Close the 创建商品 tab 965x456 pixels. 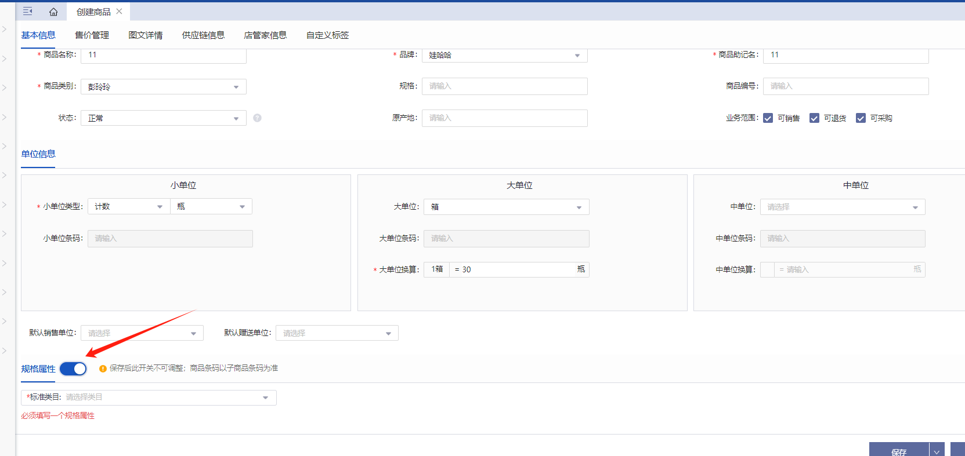click(x=119, y=11)
